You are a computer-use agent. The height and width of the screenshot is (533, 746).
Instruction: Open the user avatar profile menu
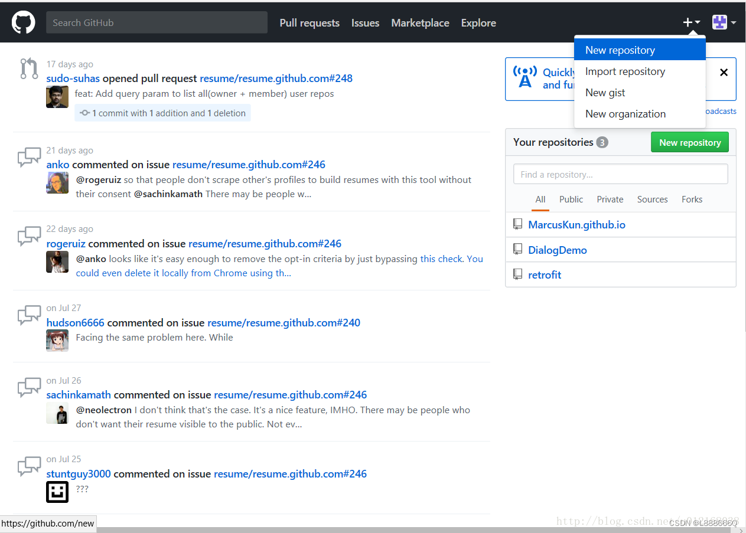click(x=724, y=22)
